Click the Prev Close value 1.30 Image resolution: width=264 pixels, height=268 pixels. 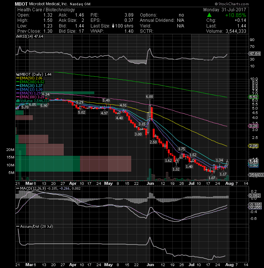coord(48,31)
